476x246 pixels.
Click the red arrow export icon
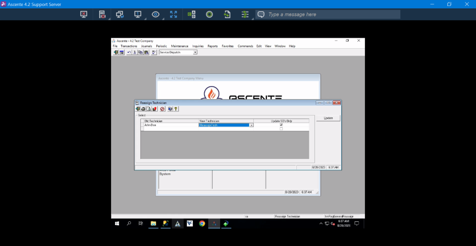click(x=155, y=109)
